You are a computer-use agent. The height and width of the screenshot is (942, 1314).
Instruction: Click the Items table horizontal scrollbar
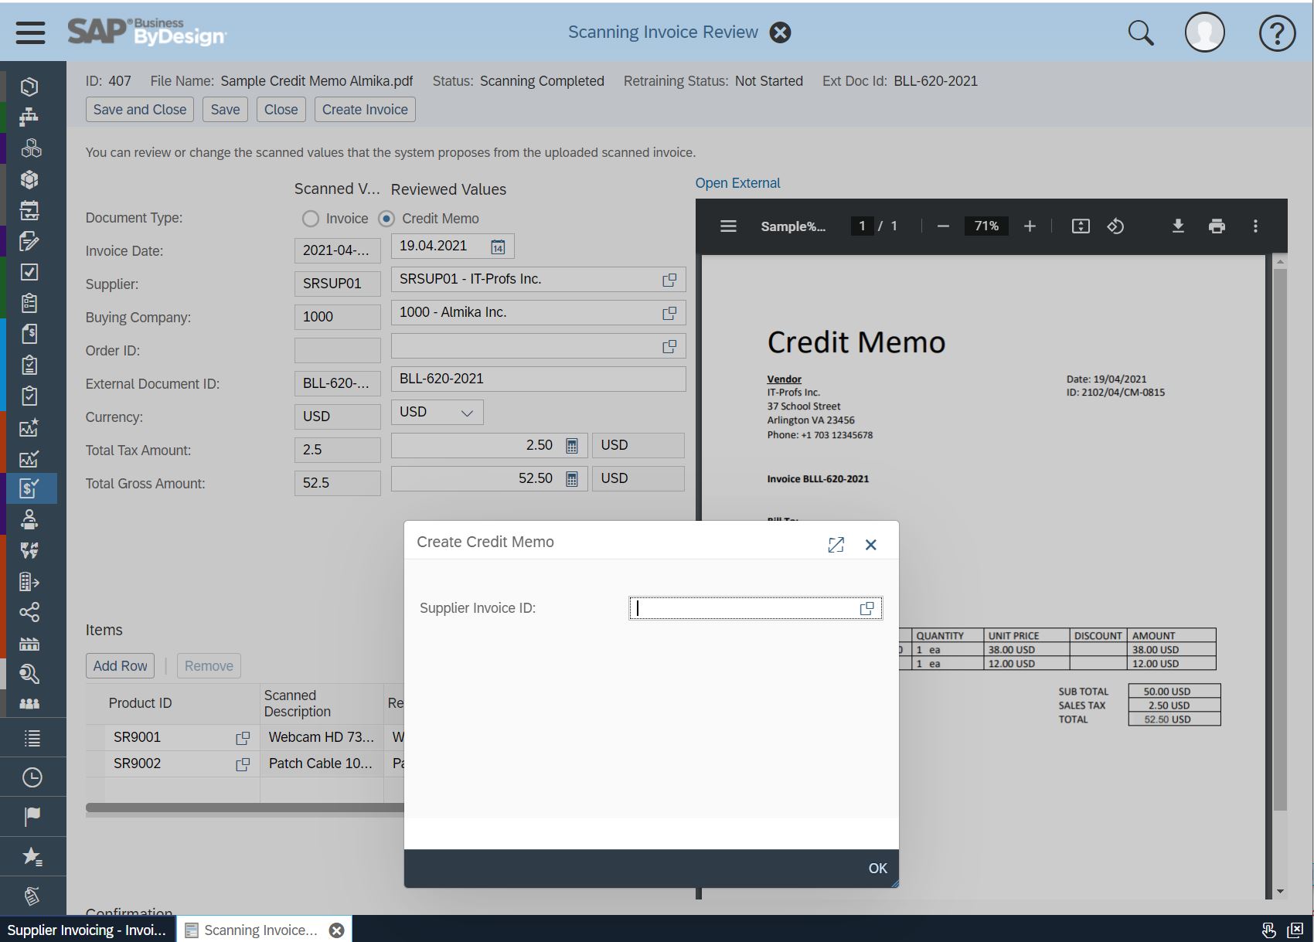coord(245,808)
